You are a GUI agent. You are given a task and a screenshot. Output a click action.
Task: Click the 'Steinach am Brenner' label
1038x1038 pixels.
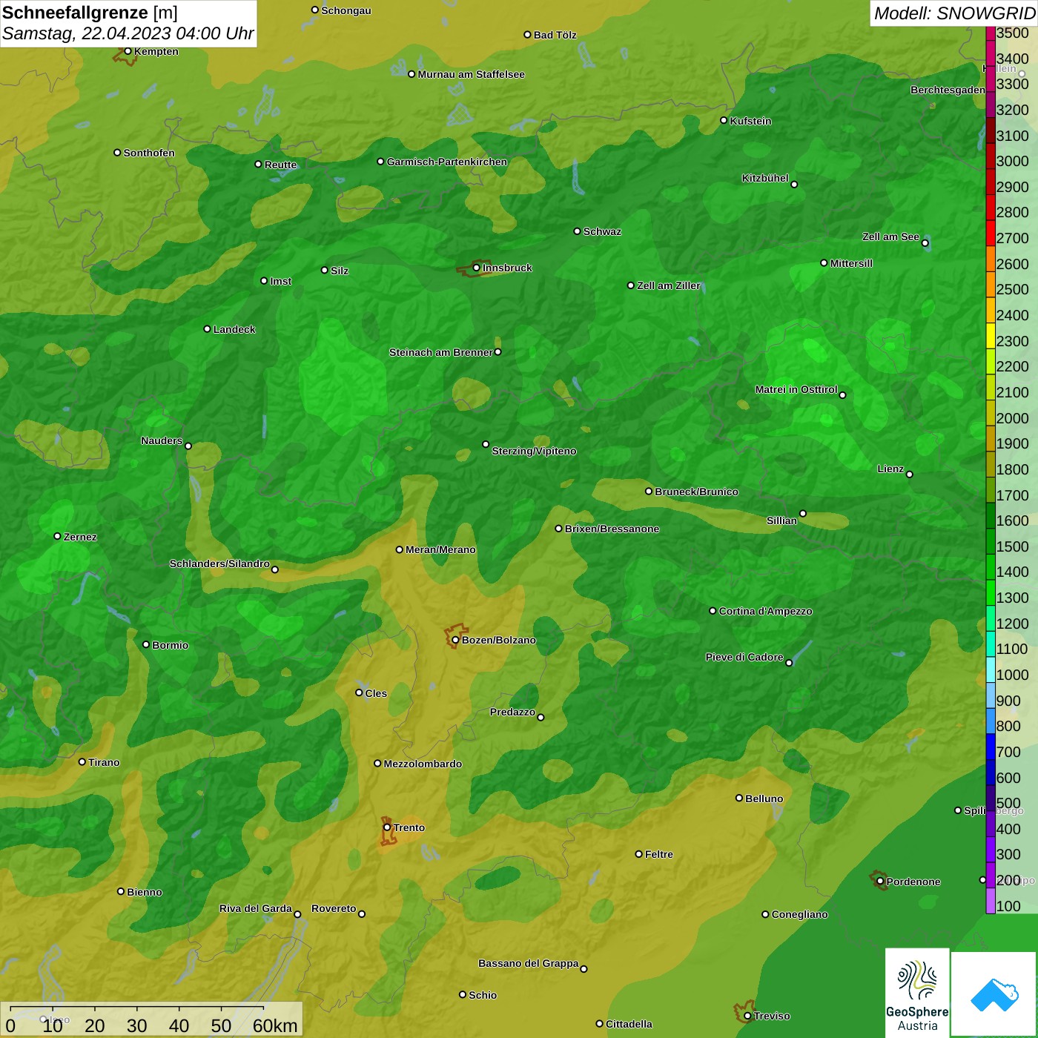(x=440, y=352)
